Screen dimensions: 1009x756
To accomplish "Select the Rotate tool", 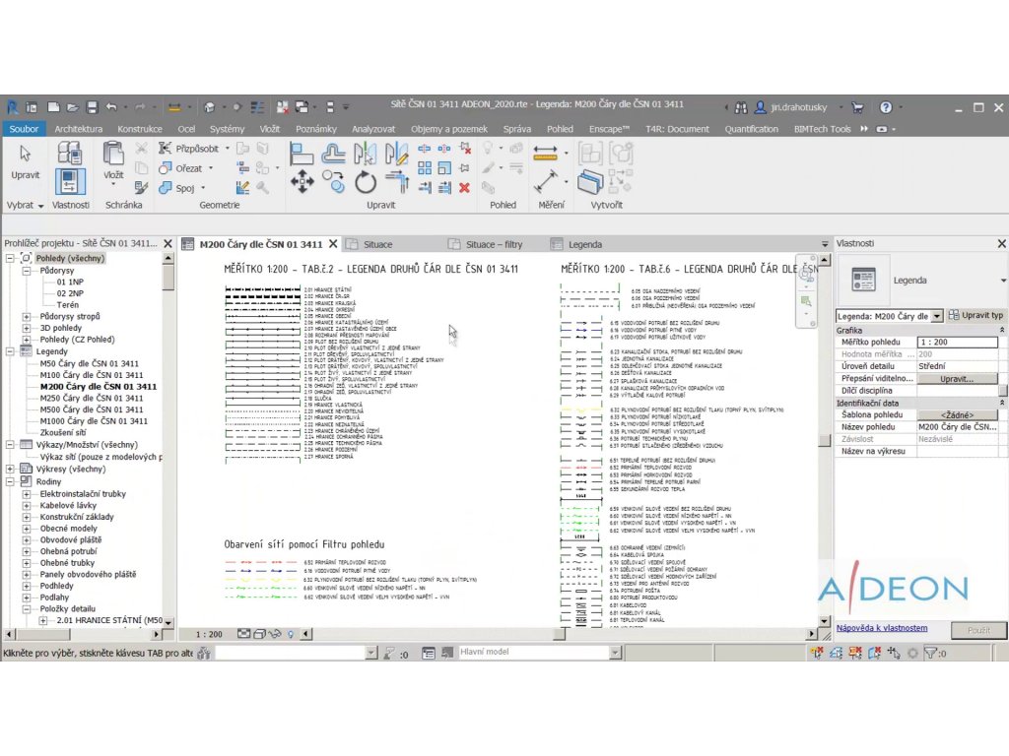I will tap(365, 182).
